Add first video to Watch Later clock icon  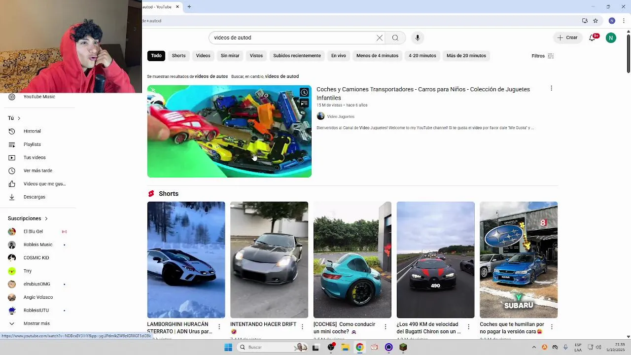click(304, 92)
